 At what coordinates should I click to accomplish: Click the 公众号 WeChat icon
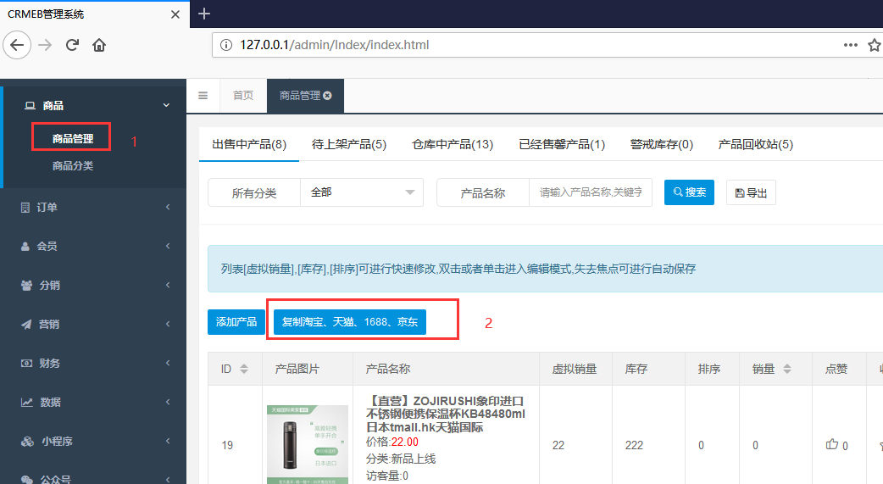click(x=27, y=480)
